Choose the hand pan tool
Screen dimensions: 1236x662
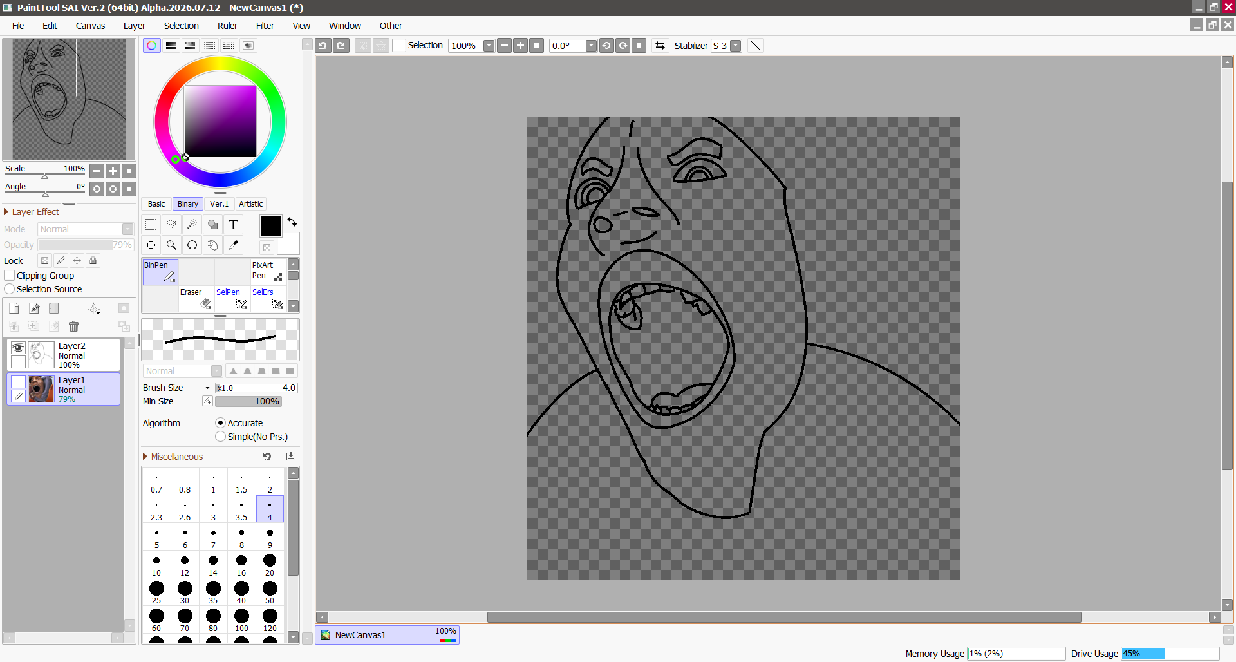point(212,245)
